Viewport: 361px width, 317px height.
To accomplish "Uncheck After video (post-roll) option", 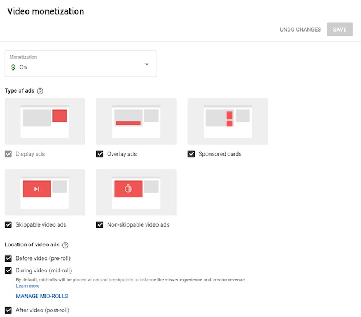I will pyautogui.click(x=8, y=310).
